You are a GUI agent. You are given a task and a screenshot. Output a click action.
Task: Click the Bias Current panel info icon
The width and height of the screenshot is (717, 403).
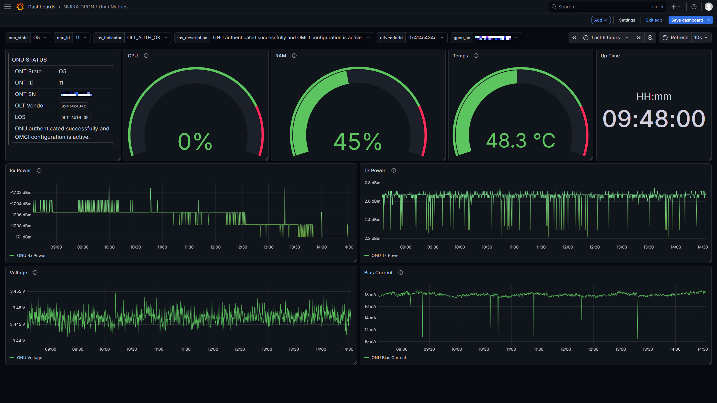pyautogui.click(x=401, y=273)
